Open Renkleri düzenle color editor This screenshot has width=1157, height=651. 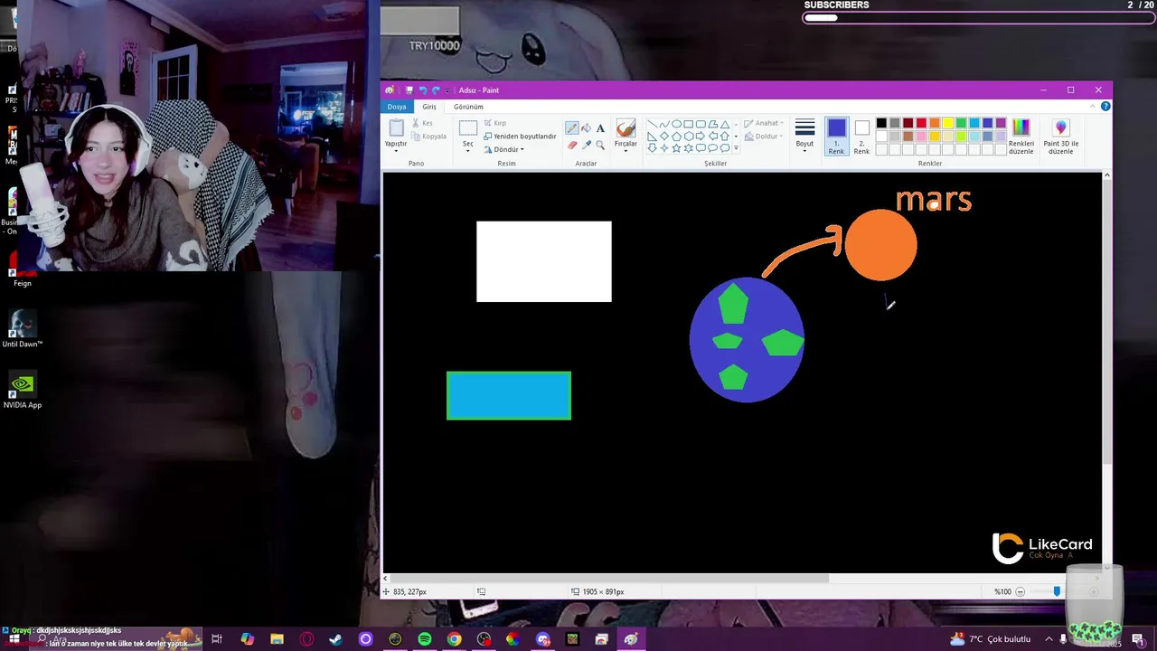click(1021, 136)
